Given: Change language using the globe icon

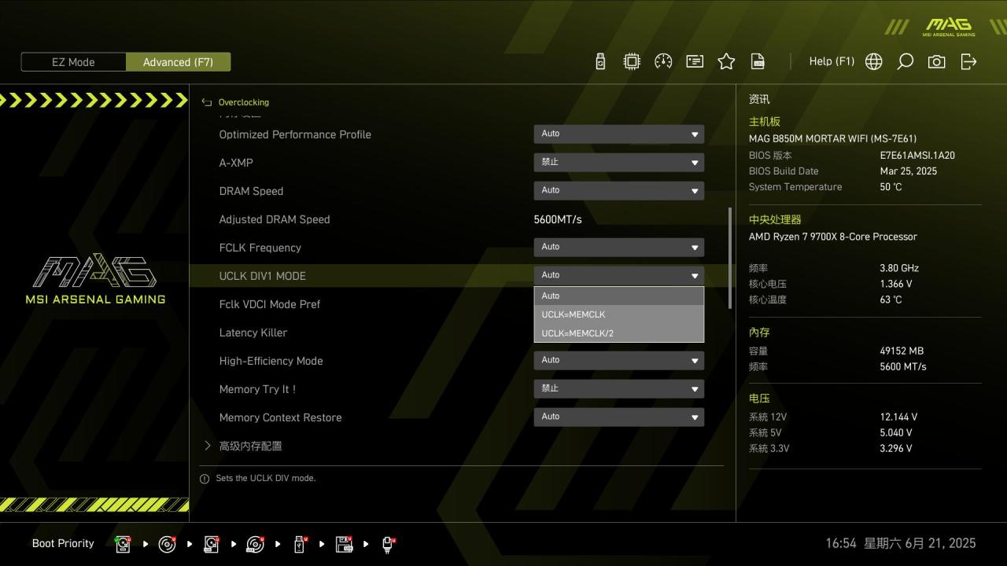Looking at the screenshot, I should [x=874, y=61].
